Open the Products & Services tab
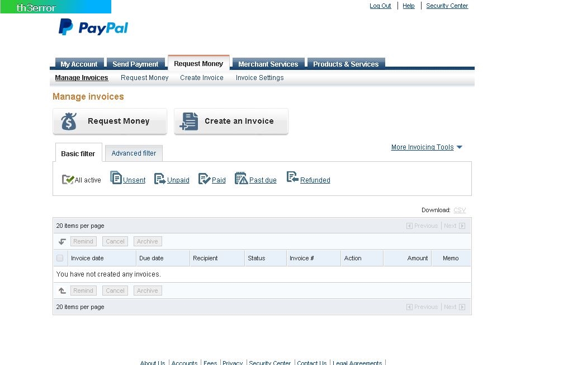This screenshot has height=365, width=563. [346, 64]
